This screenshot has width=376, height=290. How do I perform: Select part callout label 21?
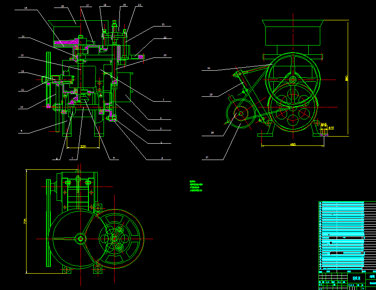[163, 24]
